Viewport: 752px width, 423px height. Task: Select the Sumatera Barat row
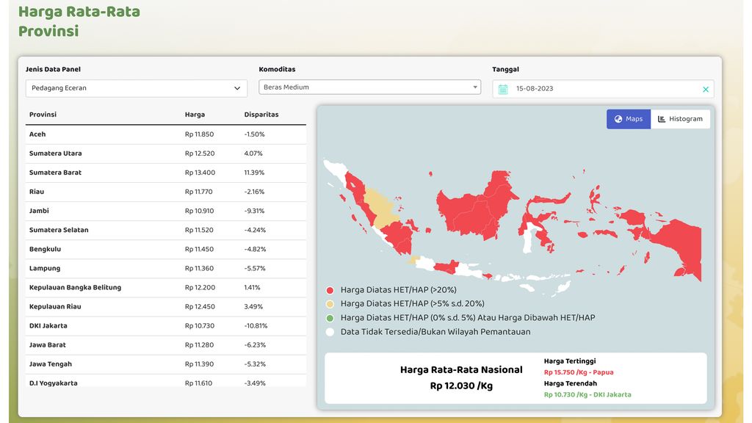click(x=165, y=173)
